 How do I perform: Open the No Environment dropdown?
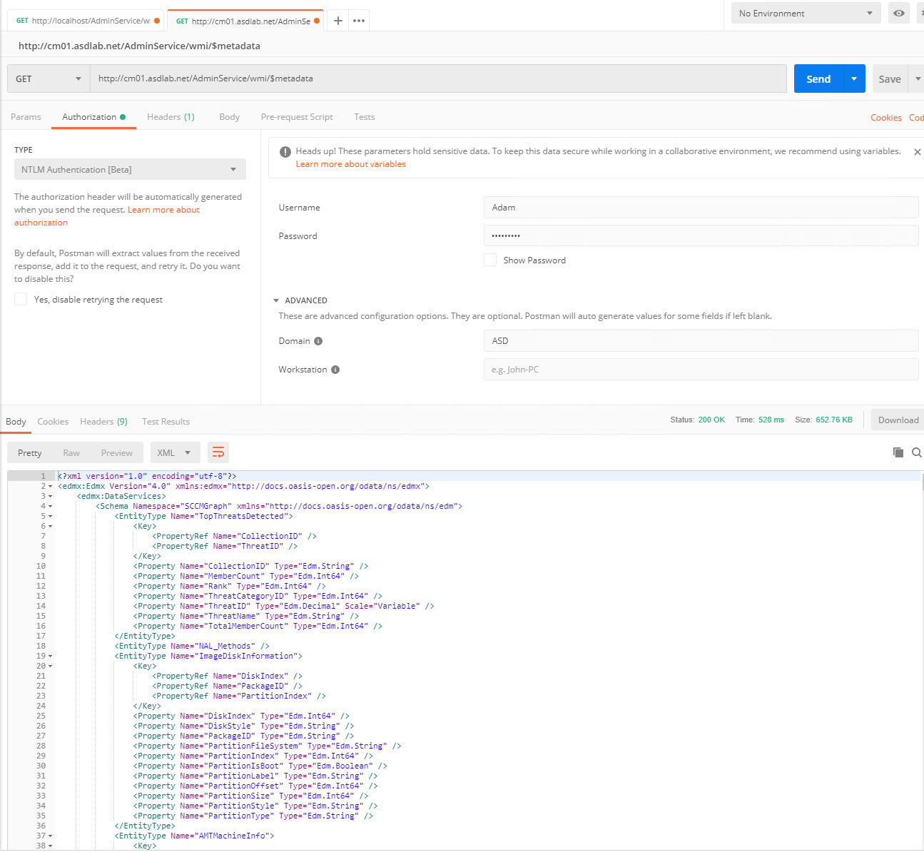(806, 13)
